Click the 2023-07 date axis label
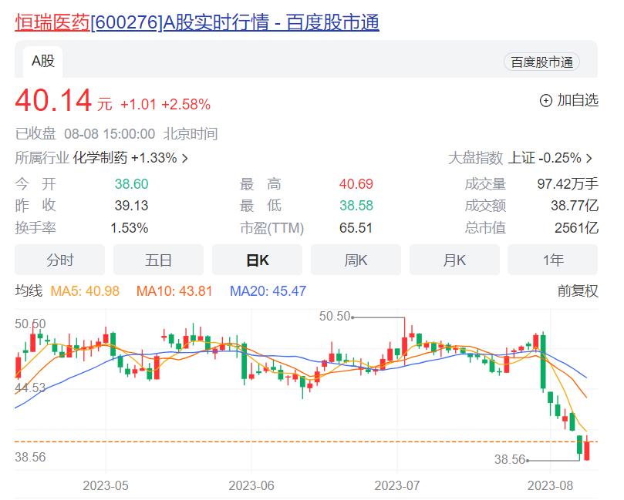624x500 pixels. click(x=397, y=485)
